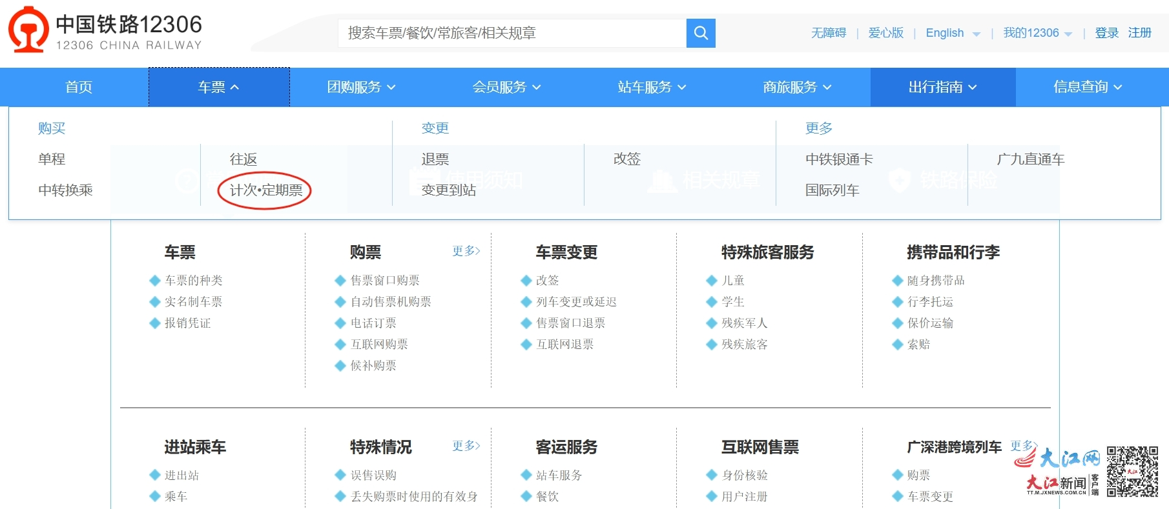Expand 团购服务 menu
1169x509 pixels.
coord(362,87)
